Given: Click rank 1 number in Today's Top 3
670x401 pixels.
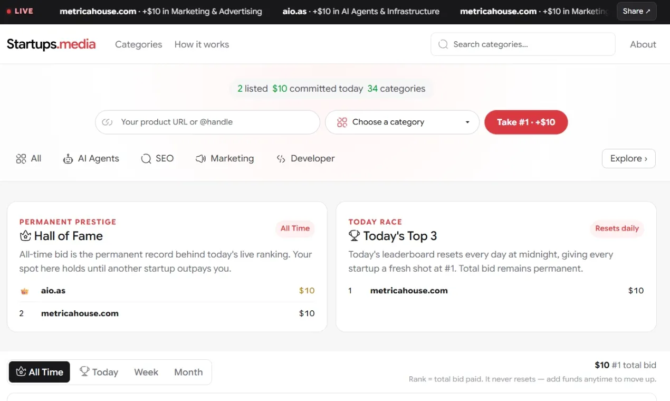Looking at the screenshot, I should 350,291.
